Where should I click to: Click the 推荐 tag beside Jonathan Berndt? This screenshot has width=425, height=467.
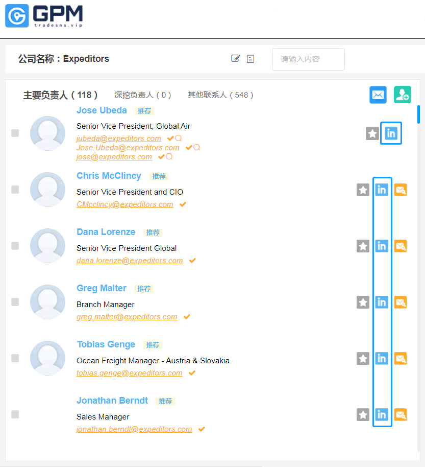click(x=165, y=401)
